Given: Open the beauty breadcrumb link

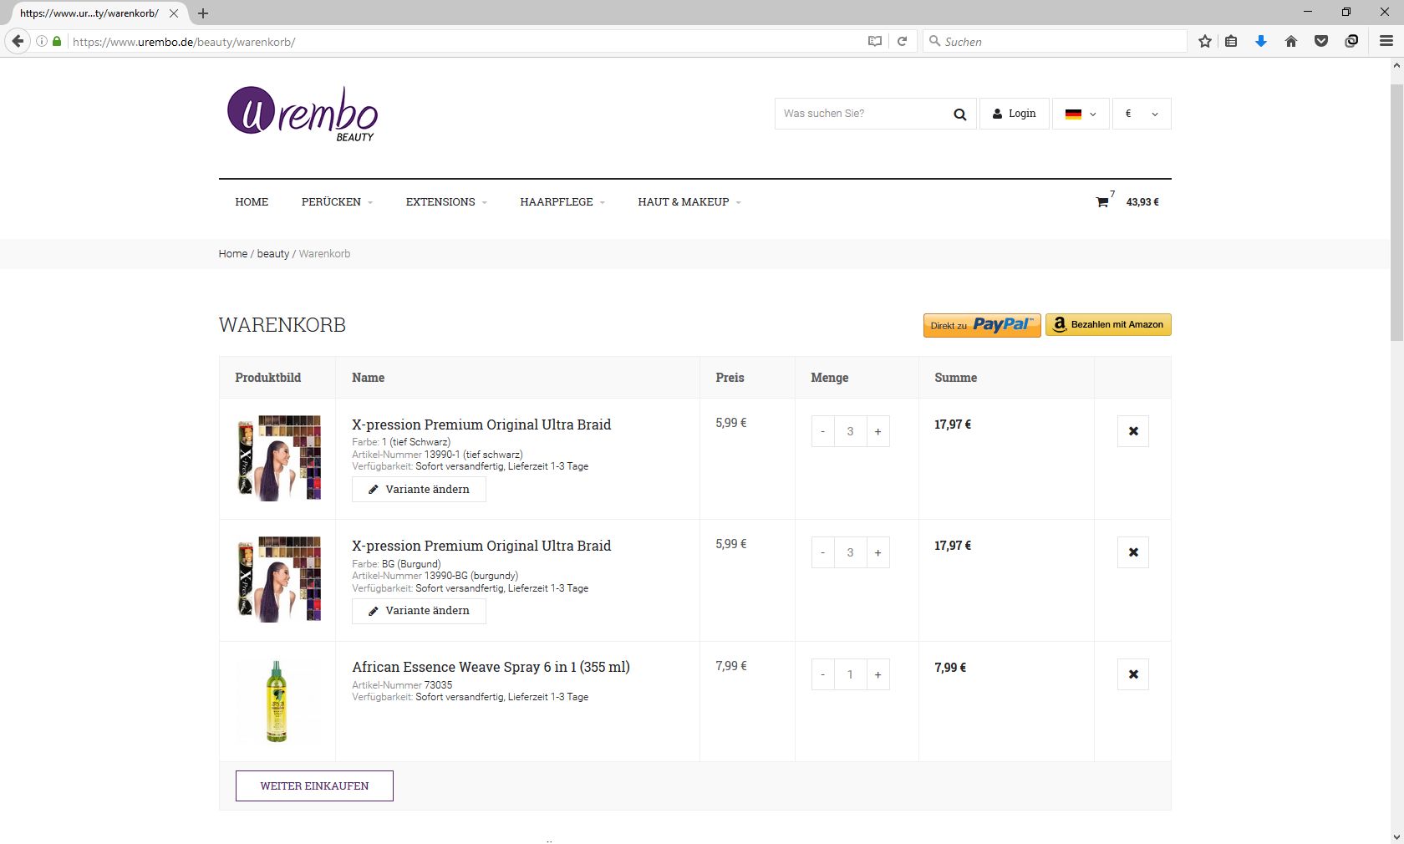Looking at the screenshot, I should 273,254.
